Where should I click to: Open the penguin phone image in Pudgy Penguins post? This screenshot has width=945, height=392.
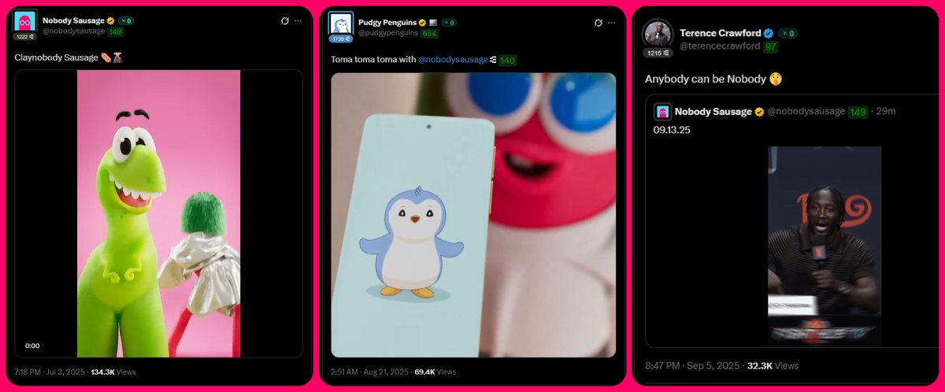click(x=473, y=215)
